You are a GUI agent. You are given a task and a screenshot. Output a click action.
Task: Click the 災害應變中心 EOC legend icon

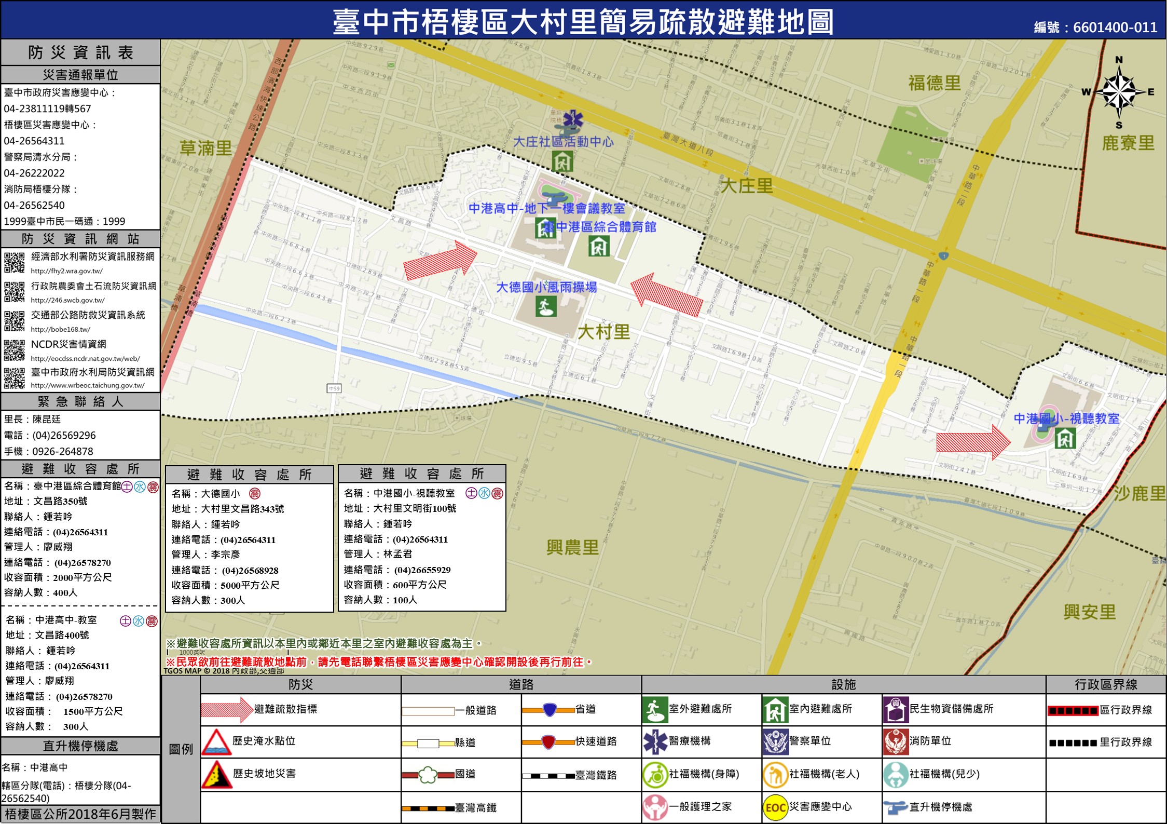coord(775,807)
